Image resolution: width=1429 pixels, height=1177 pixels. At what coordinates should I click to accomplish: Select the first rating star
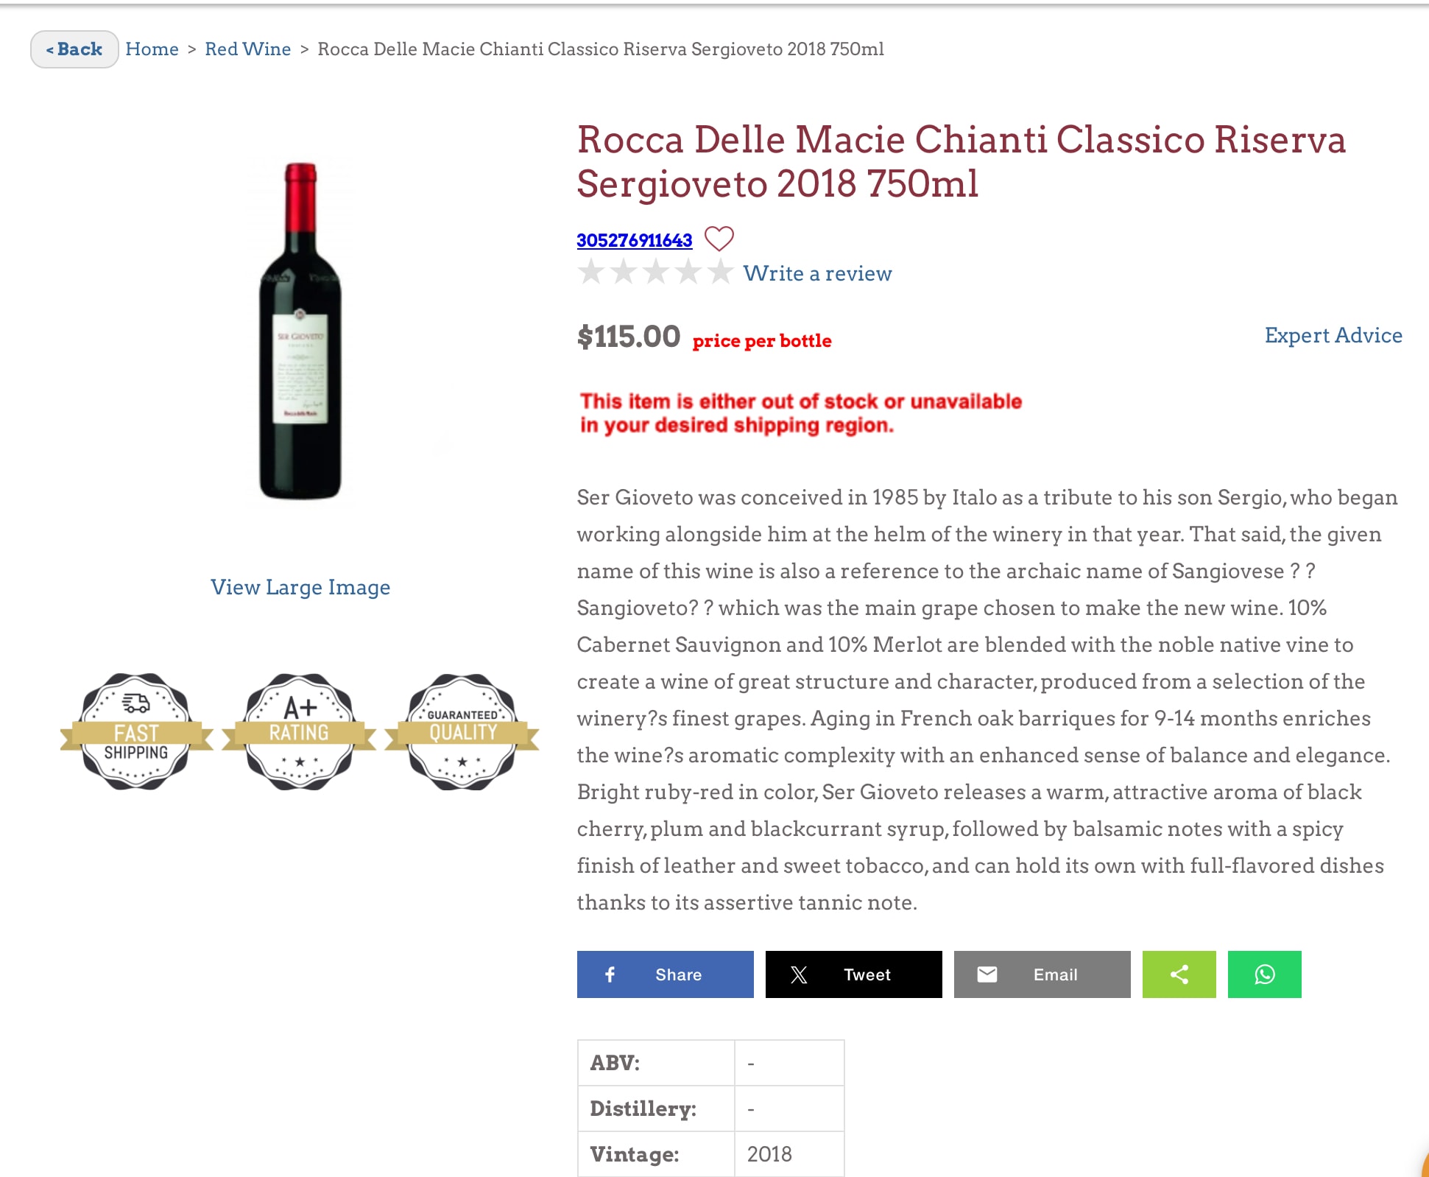tap(590, 273)
